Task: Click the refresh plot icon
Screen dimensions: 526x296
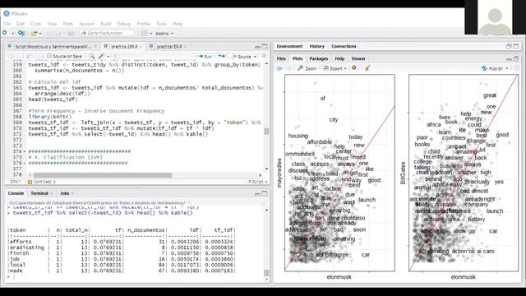Action: 516,68
